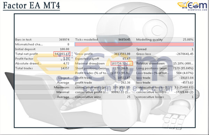Select the profit trades value 13773 (95.9...

[x=121, y=73]
